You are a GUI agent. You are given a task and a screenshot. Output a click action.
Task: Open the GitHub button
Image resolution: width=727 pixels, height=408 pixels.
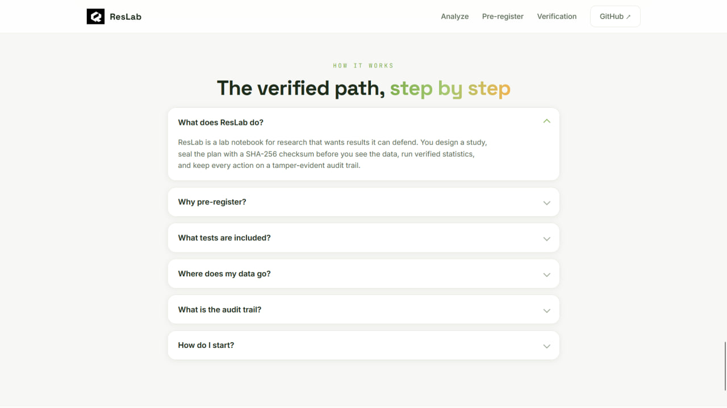615,16
